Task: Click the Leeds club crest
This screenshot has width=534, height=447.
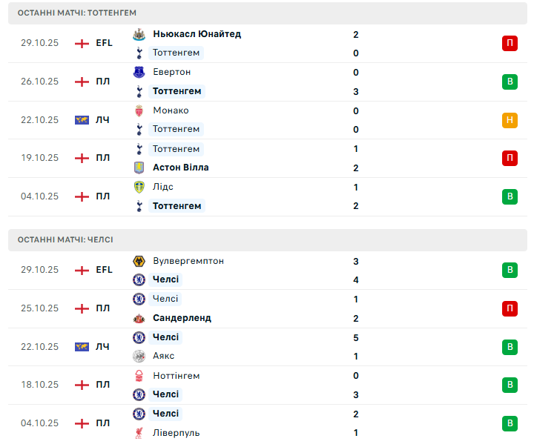Action: (138, 187)
